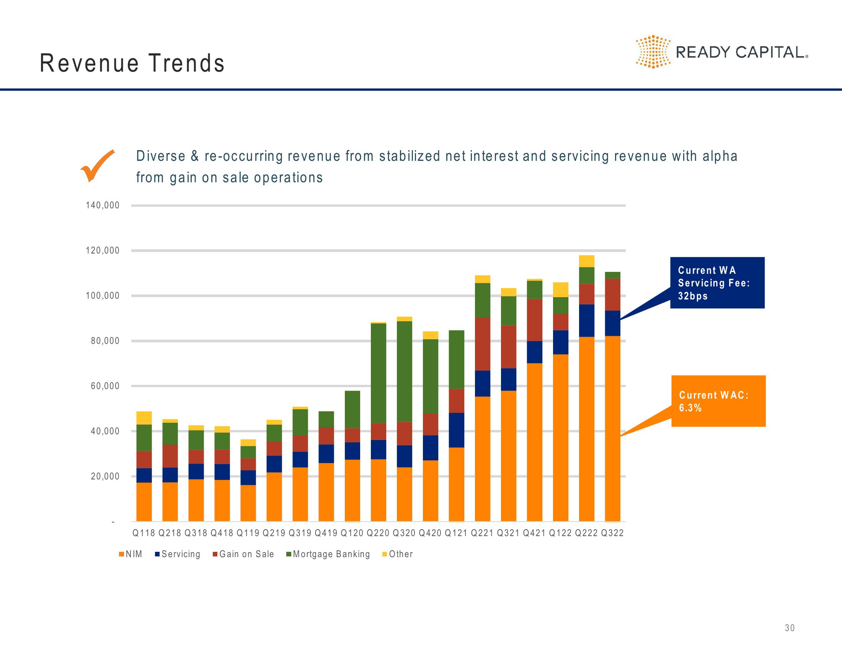Click the 20,000 y-axis label

click(x=105, y=476)
